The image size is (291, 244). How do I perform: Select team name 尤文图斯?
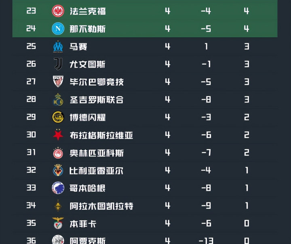88,64
